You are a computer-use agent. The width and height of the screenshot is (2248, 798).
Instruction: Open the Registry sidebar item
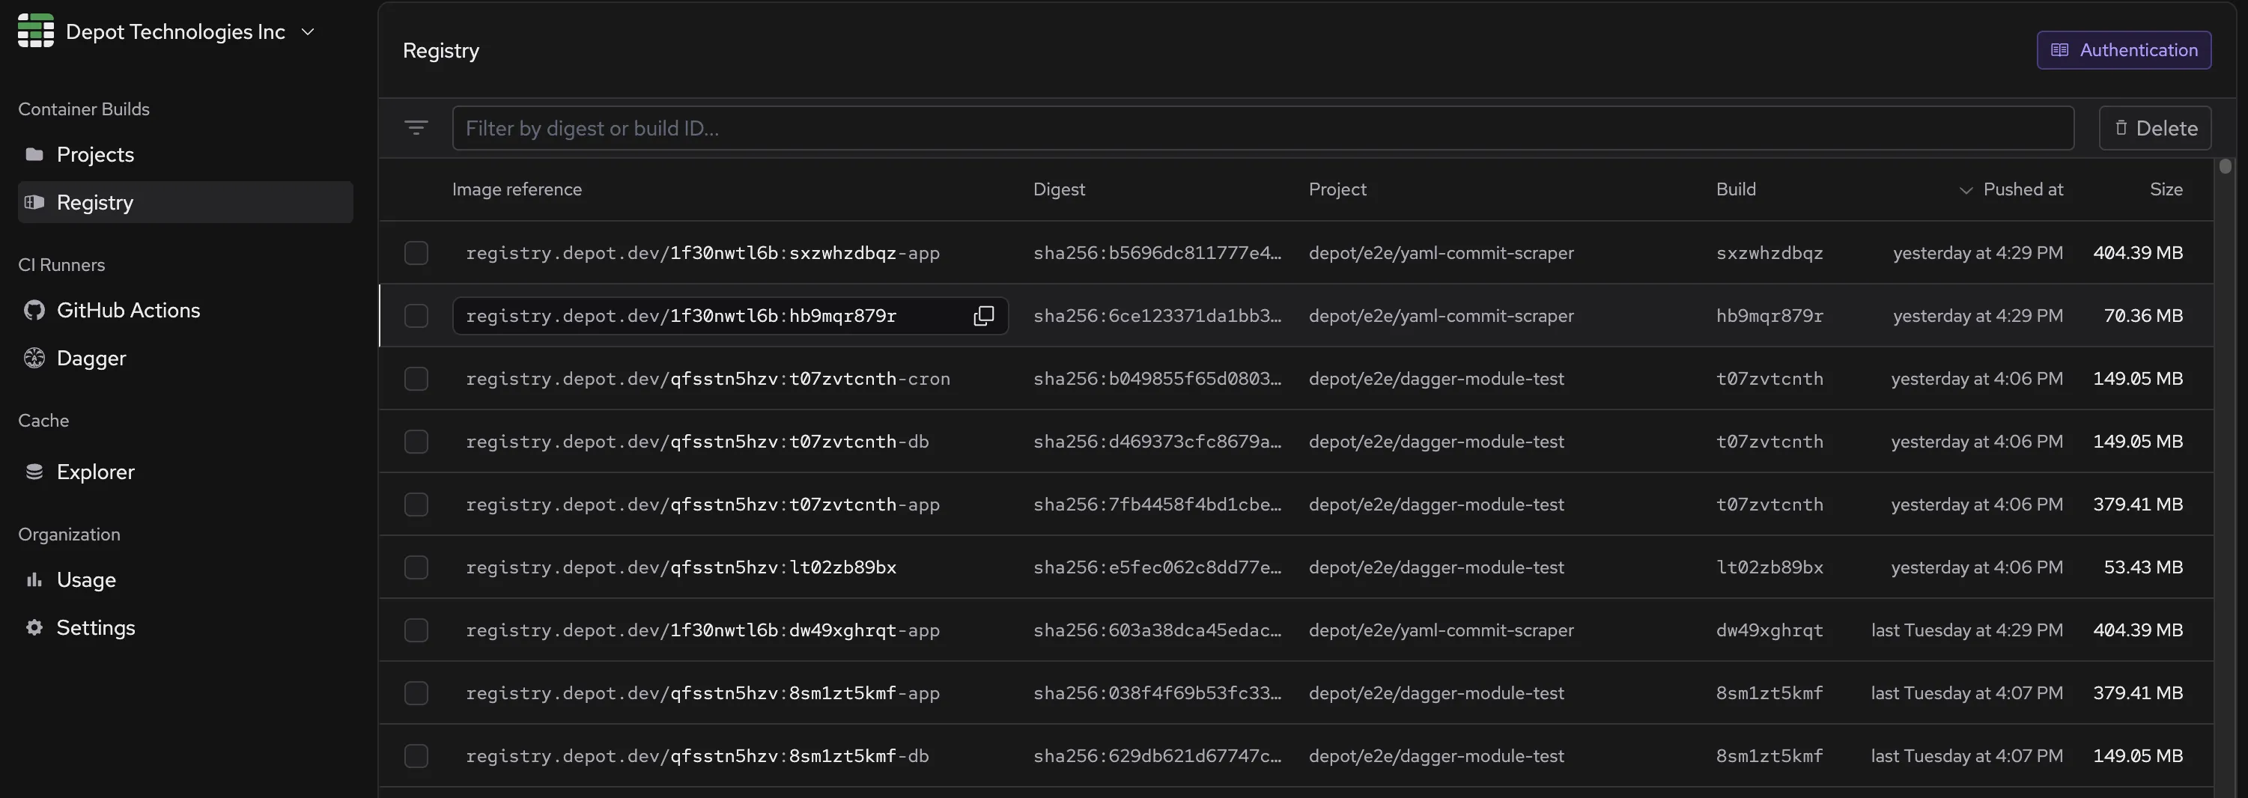click(95, 202)
